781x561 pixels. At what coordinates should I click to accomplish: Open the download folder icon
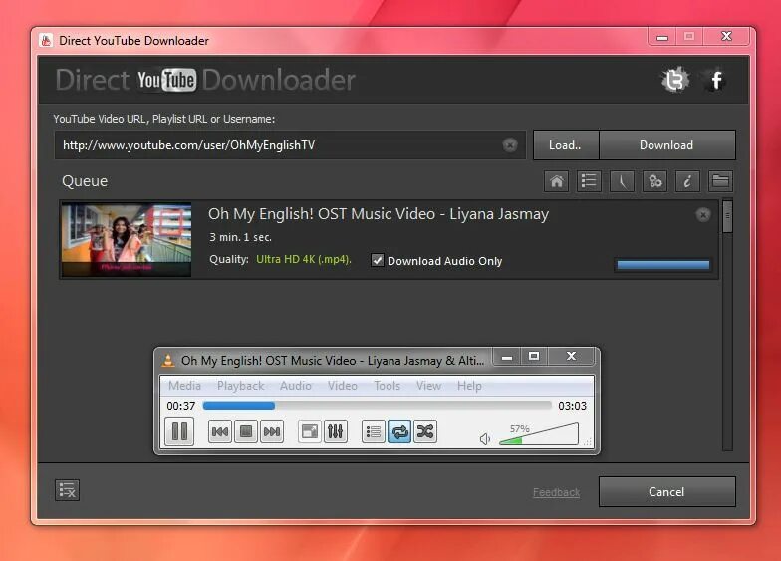(720, 181)
